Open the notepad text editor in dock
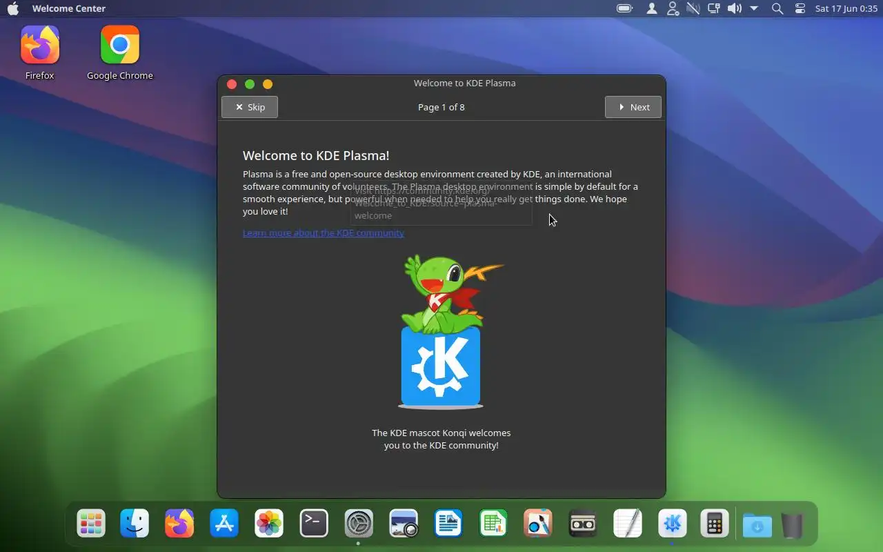 coord(628,524)
